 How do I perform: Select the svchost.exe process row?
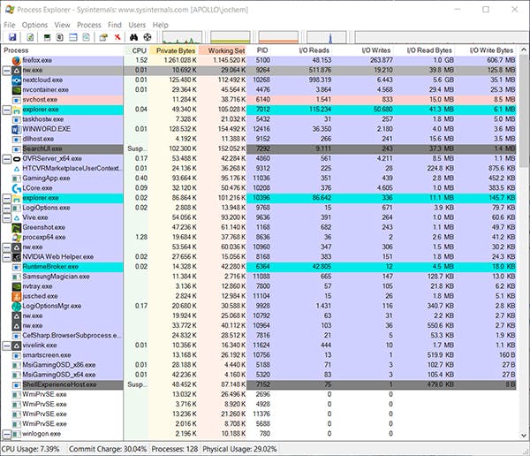tap(259, 100)
